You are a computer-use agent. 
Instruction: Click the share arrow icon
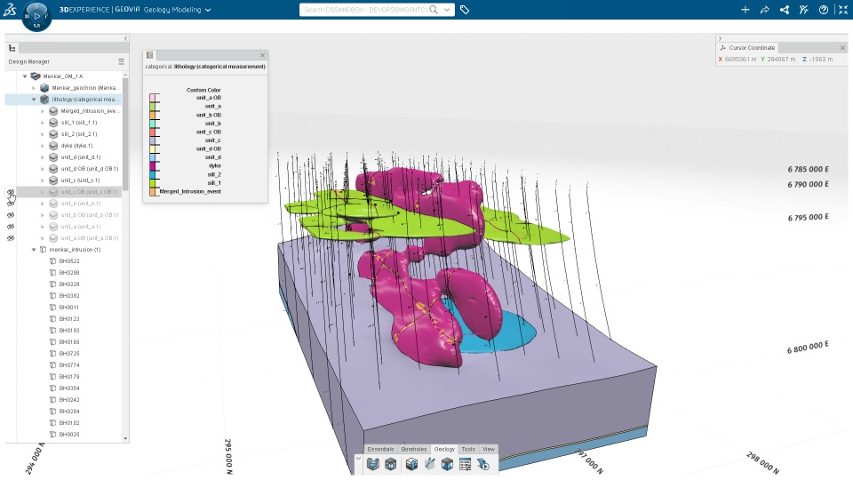765,10
